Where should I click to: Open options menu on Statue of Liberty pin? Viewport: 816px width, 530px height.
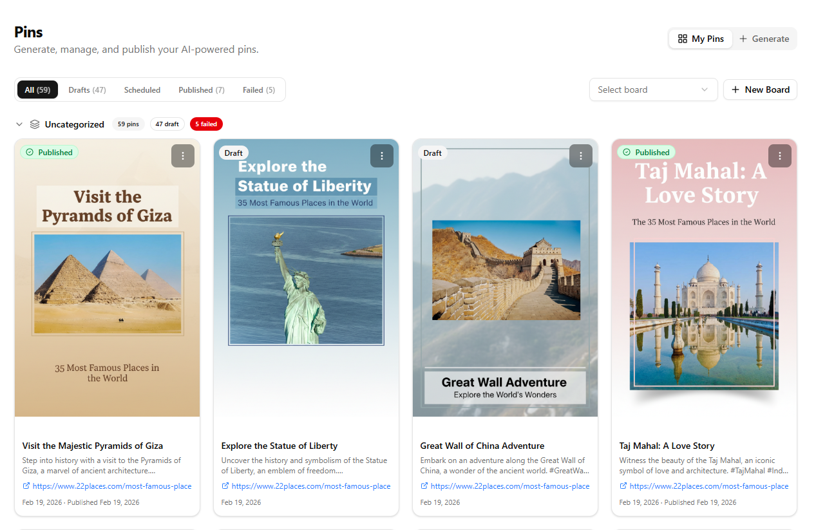382,156
